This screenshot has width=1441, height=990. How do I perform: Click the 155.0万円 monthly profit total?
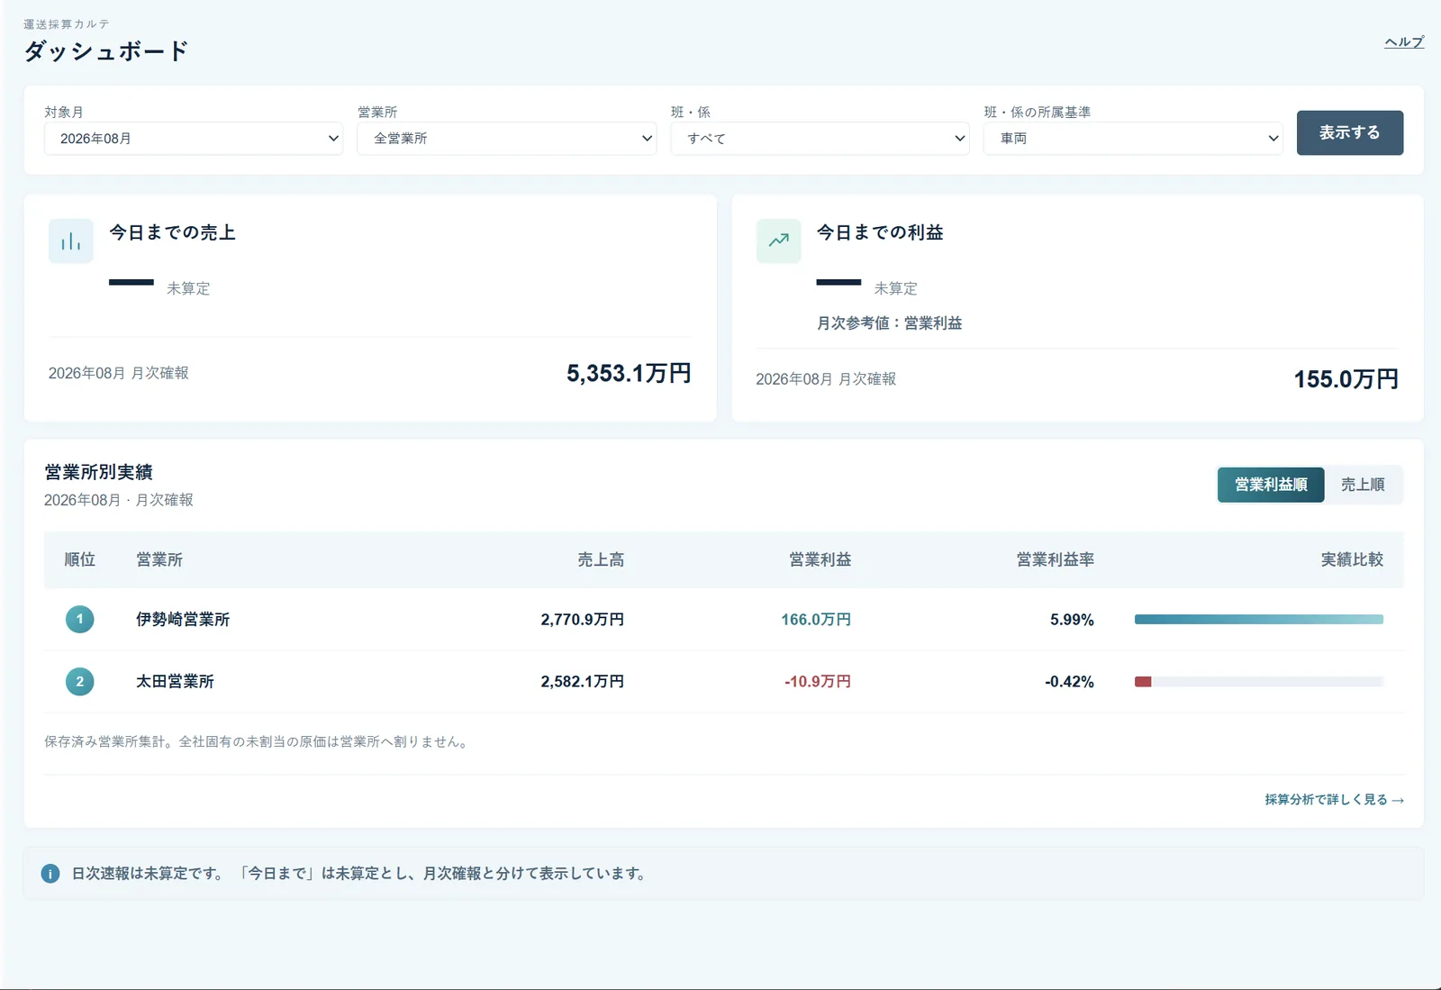tap(1346, 379)
